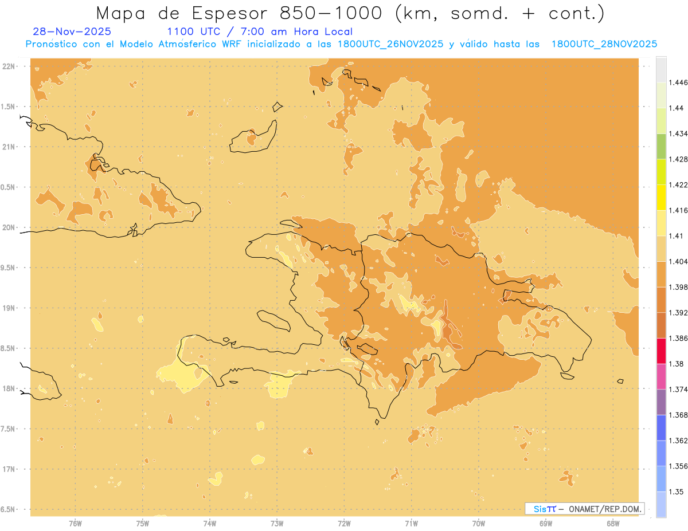Image resolution: width=688 pixels, height=531 pixels.
Task: Click the colorbar value 1.446
Action: coord(679,82)
